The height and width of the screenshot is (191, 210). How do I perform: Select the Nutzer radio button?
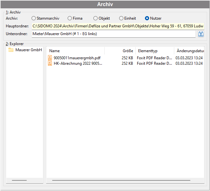(x=147, y=18)
